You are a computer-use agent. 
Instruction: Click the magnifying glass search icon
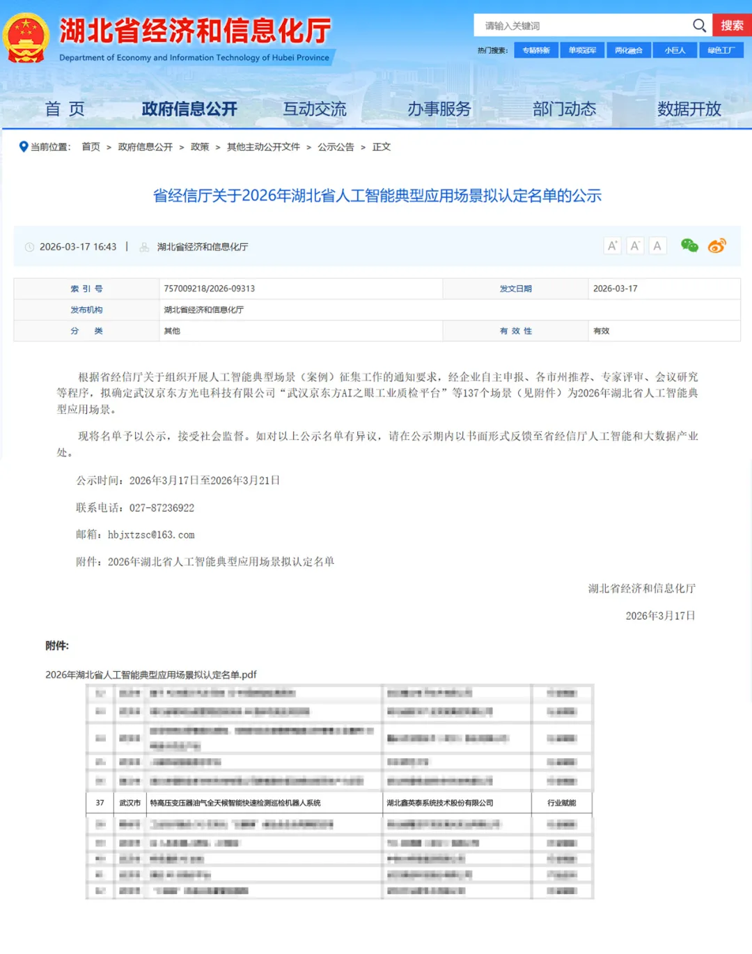[699, 26]
